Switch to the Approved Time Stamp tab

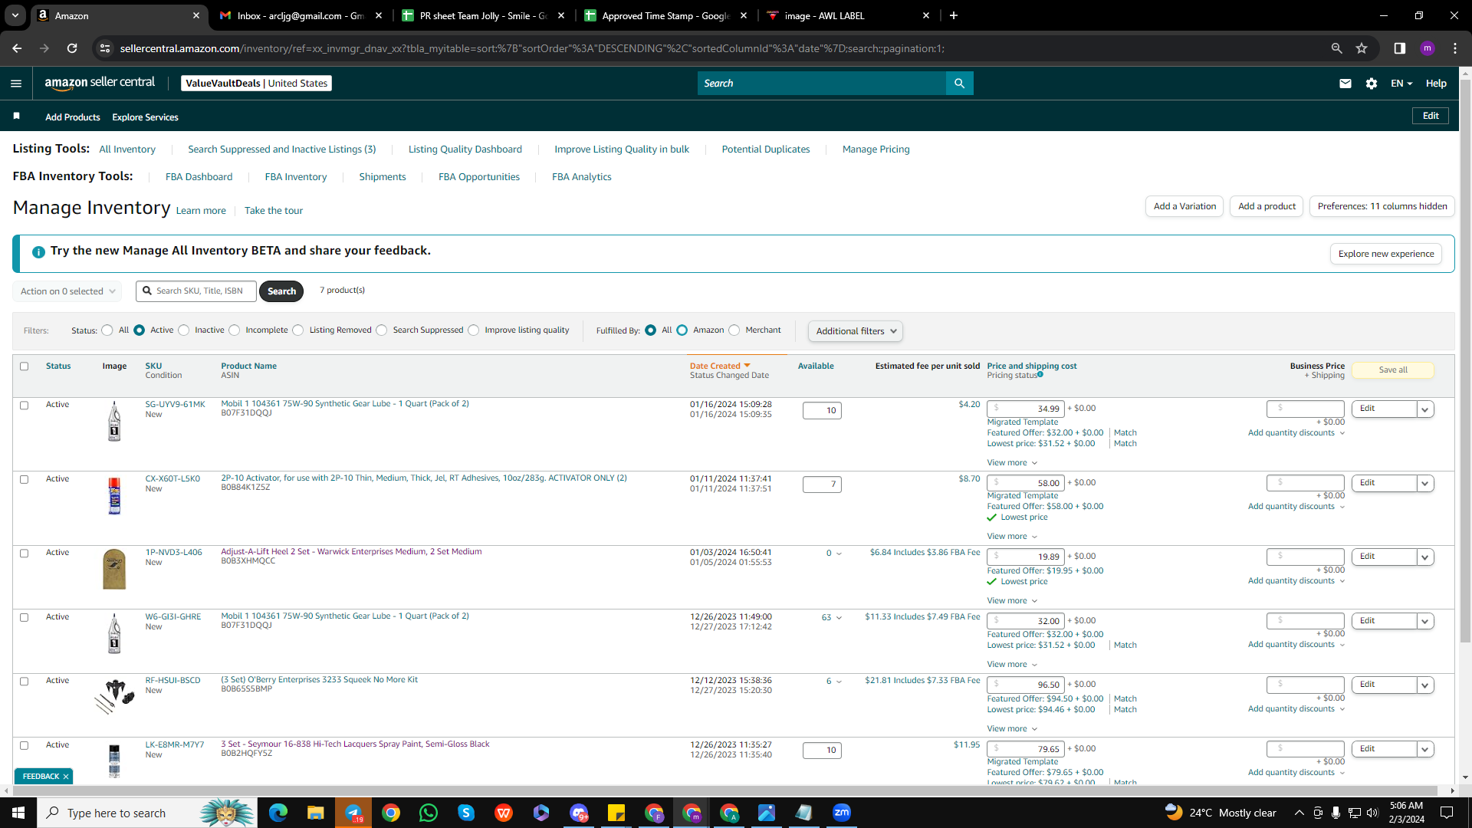[x=665, y=15]
